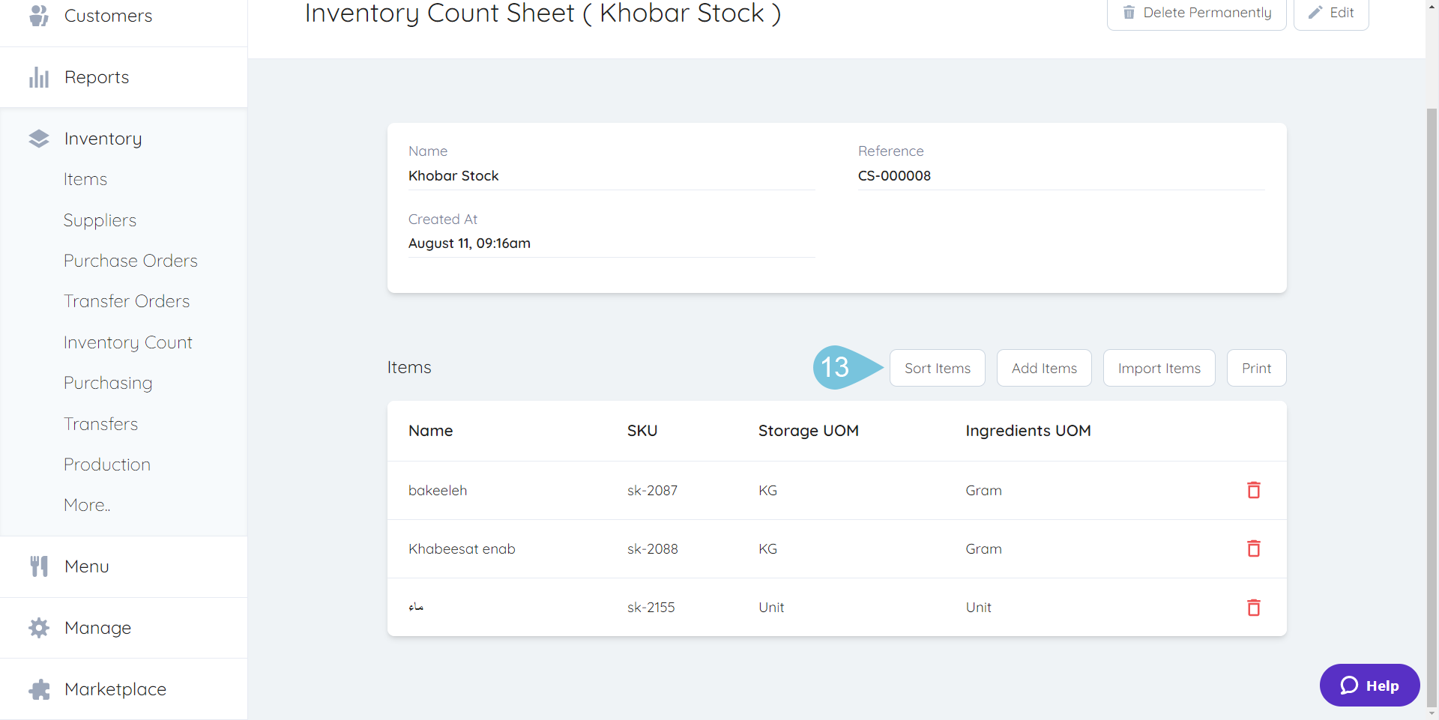This screenshot has width=1439, height=720.
Task: Select the Reports bar chart icon
Action: point(38,76)
